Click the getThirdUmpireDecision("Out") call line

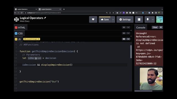39,82
